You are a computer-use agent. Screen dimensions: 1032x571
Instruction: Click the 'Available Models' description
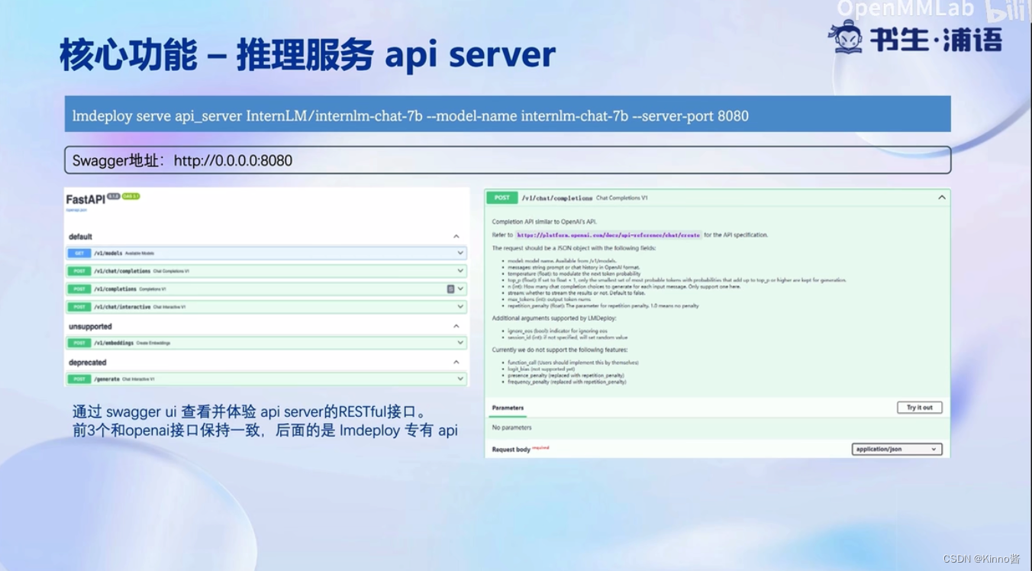pos(140,253)
